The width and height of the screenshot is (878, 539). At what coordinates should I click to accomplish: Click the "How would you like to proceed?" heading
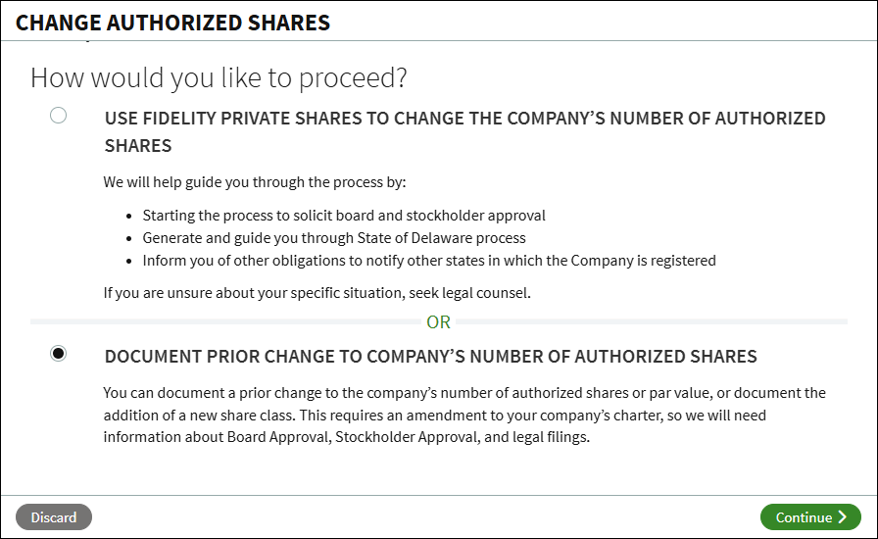tap(219, 77)
